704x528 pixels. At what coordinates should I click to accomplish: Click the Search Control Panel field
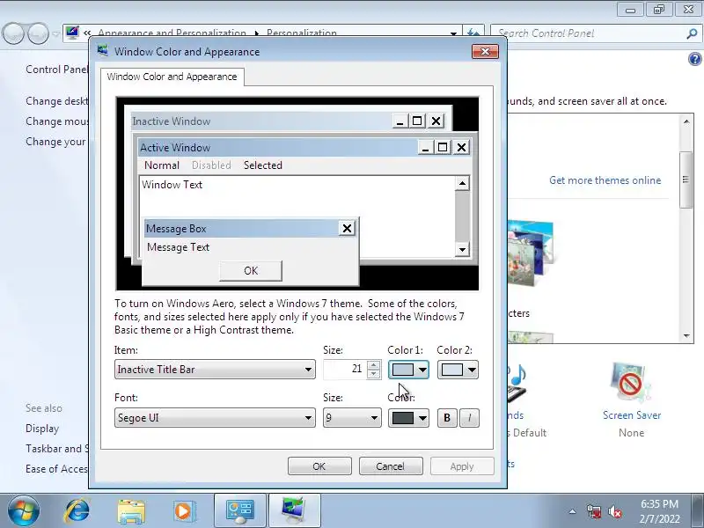(588, 33)
